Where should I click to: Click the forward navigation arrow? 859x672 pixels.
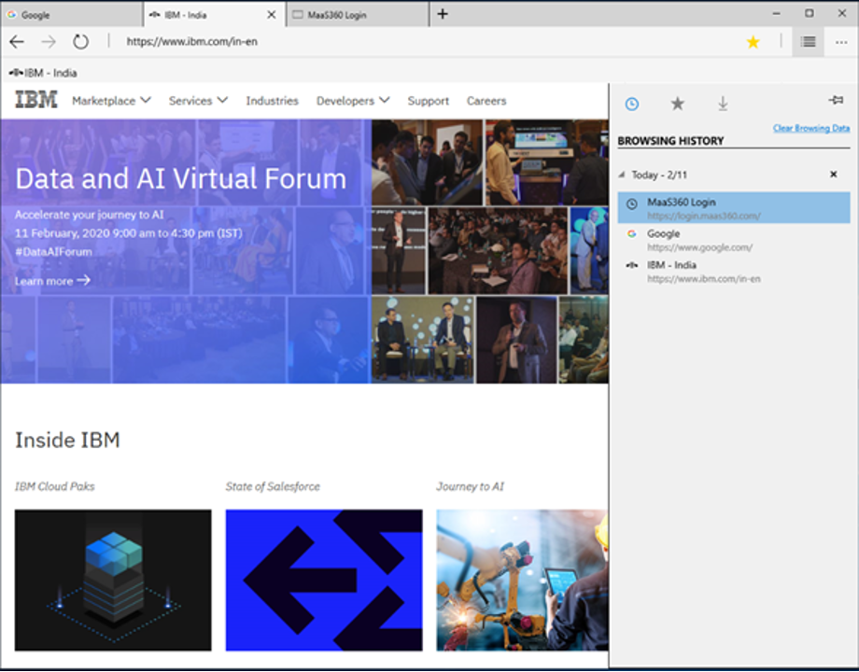click(x=49, y=42)
